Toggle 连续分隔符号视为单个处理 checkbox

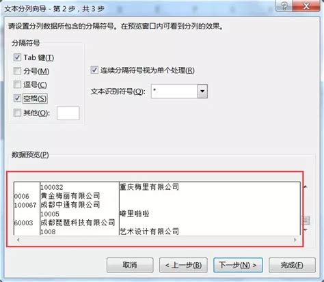[x=94, y=70]
